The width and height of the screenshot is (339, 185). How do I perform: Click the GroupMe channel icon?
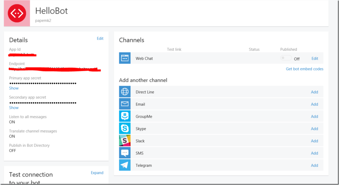coord(125,116)
